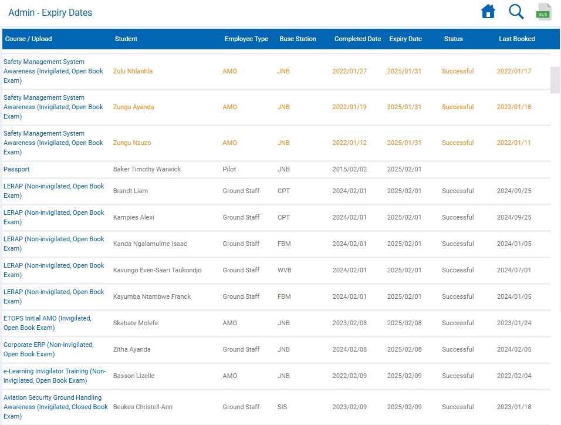Viewport: 561px width, 425px height.
Task: Sort by the Status column header
Action: point(453,39)
